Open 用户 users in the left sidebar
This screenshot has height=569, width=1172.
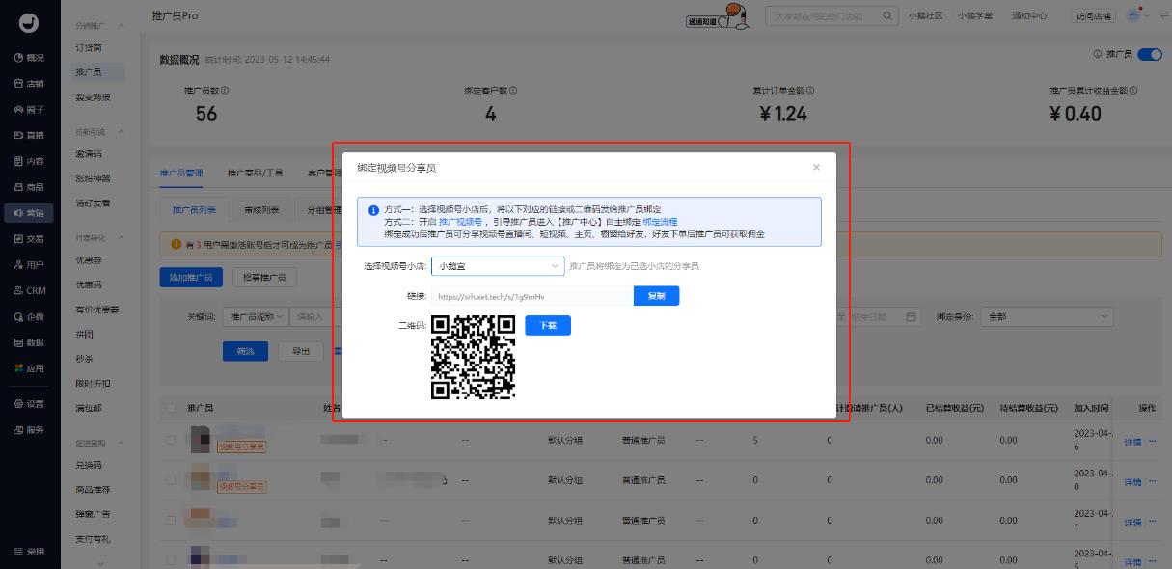[x=29, y=264]
